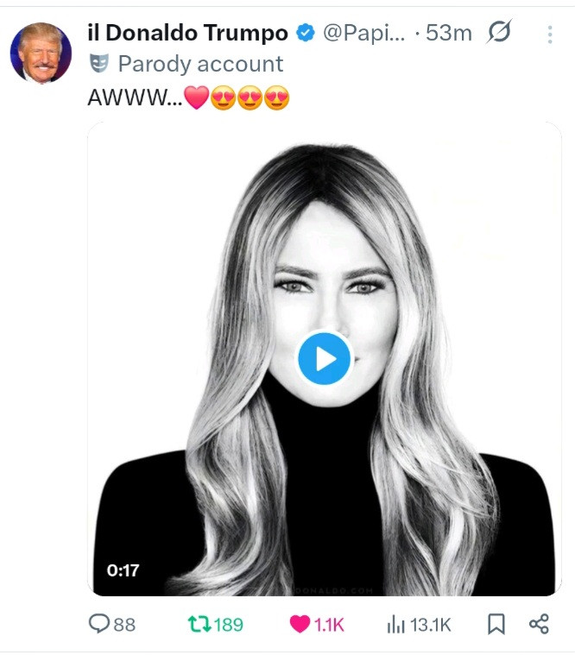Click the green repost arrows icon

click(x=199, y=624)
